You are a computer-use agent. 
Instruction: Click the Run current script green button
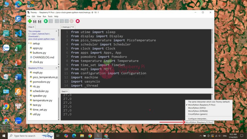tap(46, 21)
